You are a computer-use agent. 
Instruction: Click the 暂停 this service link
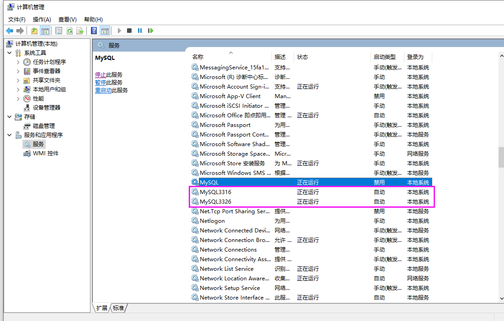[x=101, y=82]
